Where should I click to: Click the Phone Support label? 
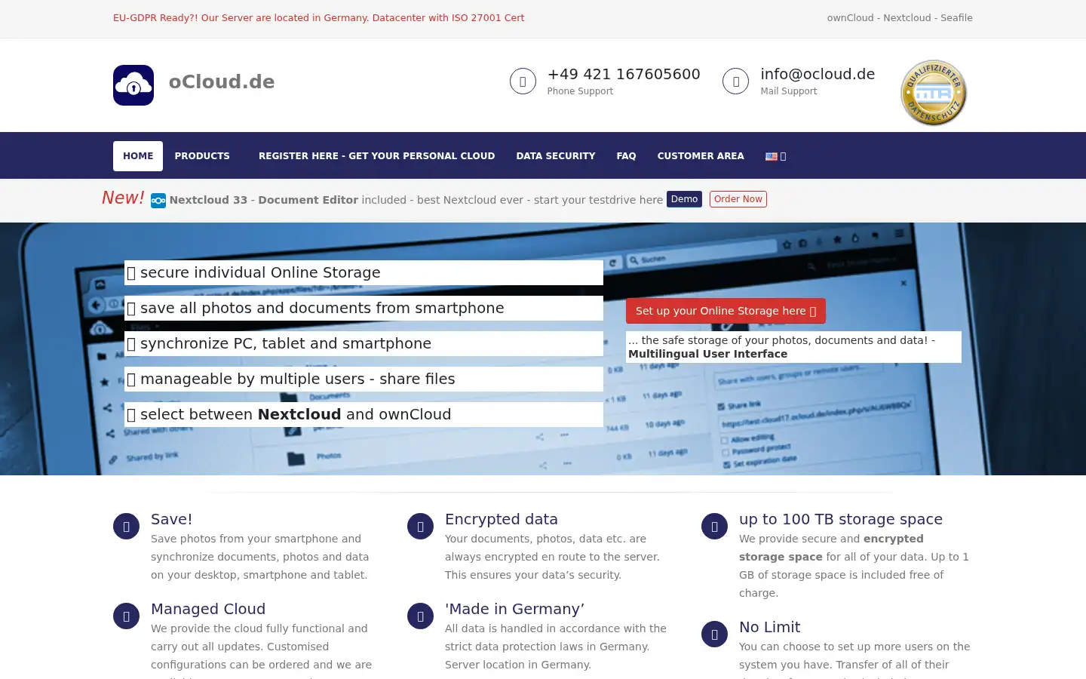click(x=580, y=91)
